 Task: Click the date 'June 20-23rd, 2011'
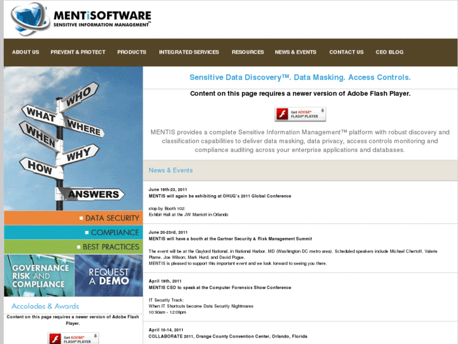point(168,232)
